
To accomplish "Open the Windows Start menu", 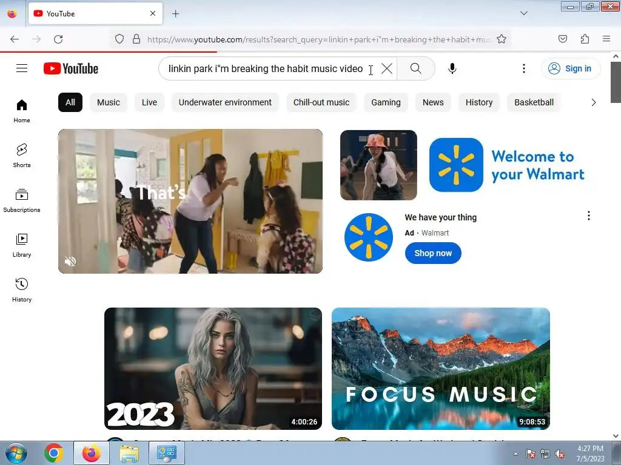I will 16,453.
